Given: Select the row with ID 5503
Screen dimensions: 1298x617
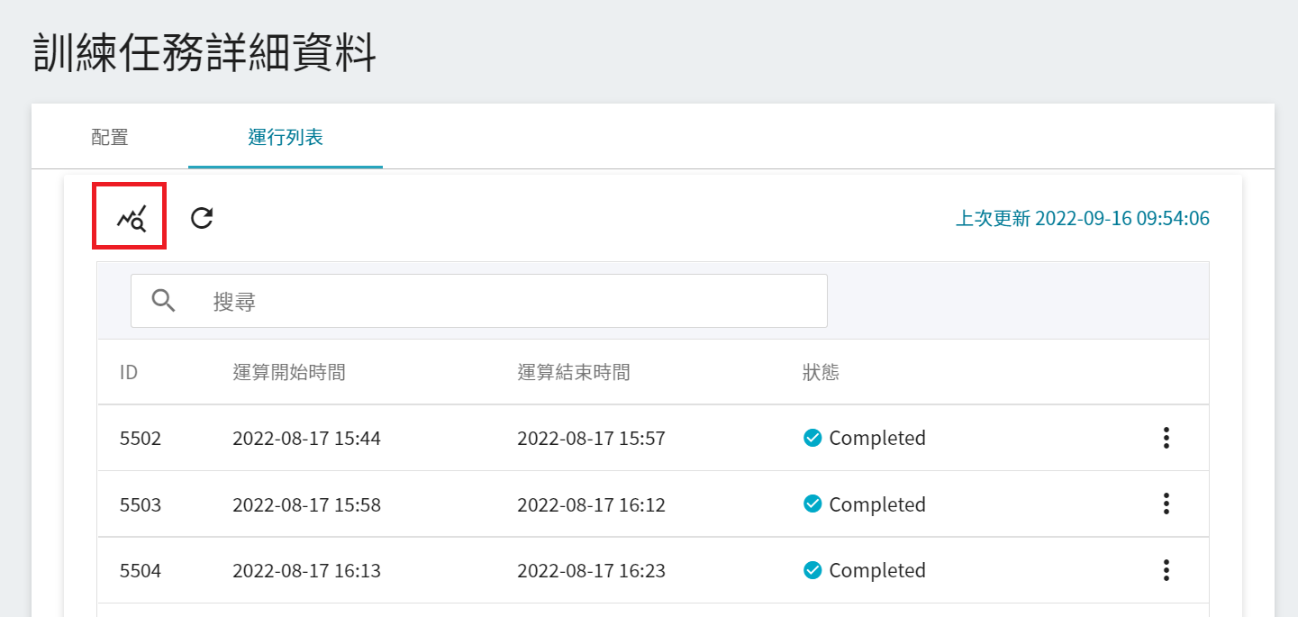Looking at the screenshot, I should [141, 504].
